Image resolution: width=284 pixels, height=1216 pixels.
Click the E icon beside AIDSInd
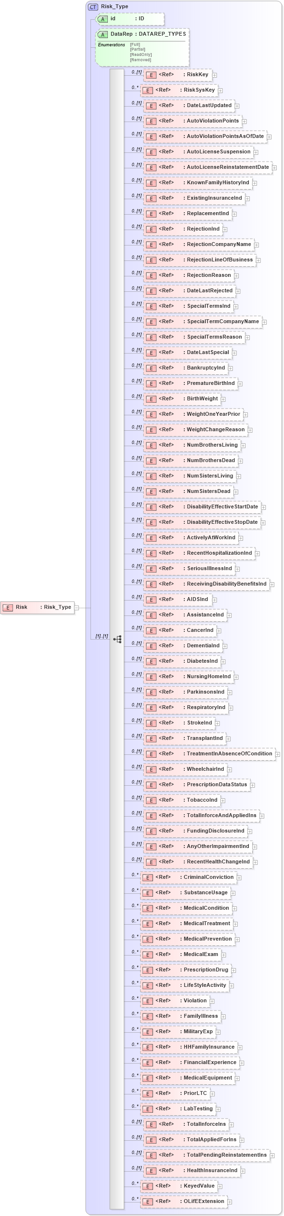(x=151, y=600)
